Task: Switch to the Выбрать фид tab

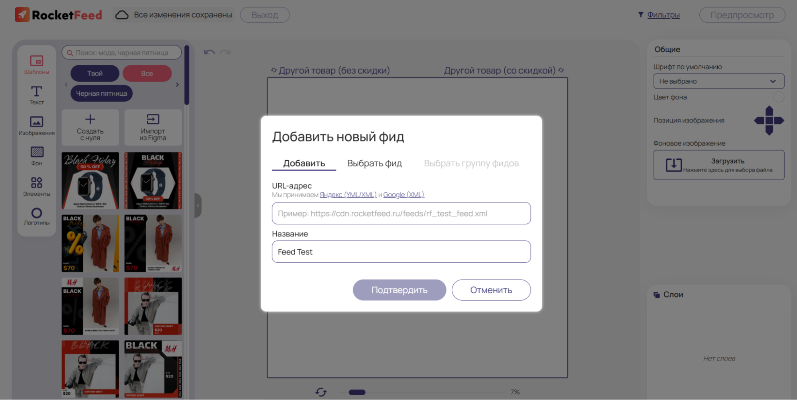Action: [x=374, y=163]
